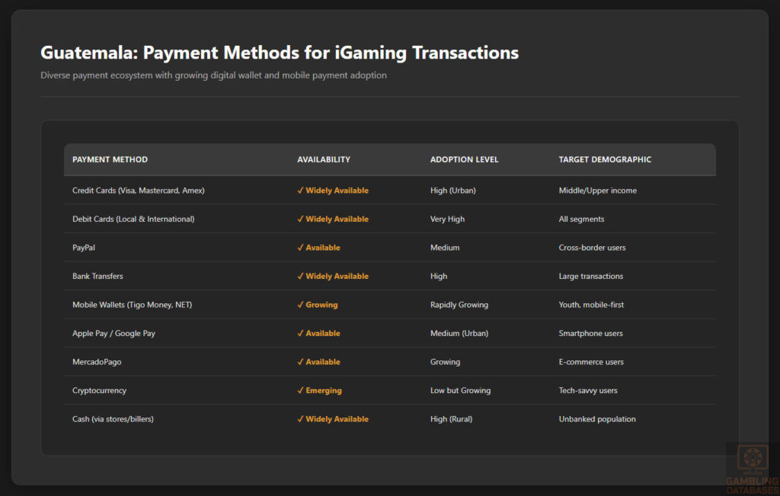Click the subtitle about digital wallet adoption

(x=213, y=75)
